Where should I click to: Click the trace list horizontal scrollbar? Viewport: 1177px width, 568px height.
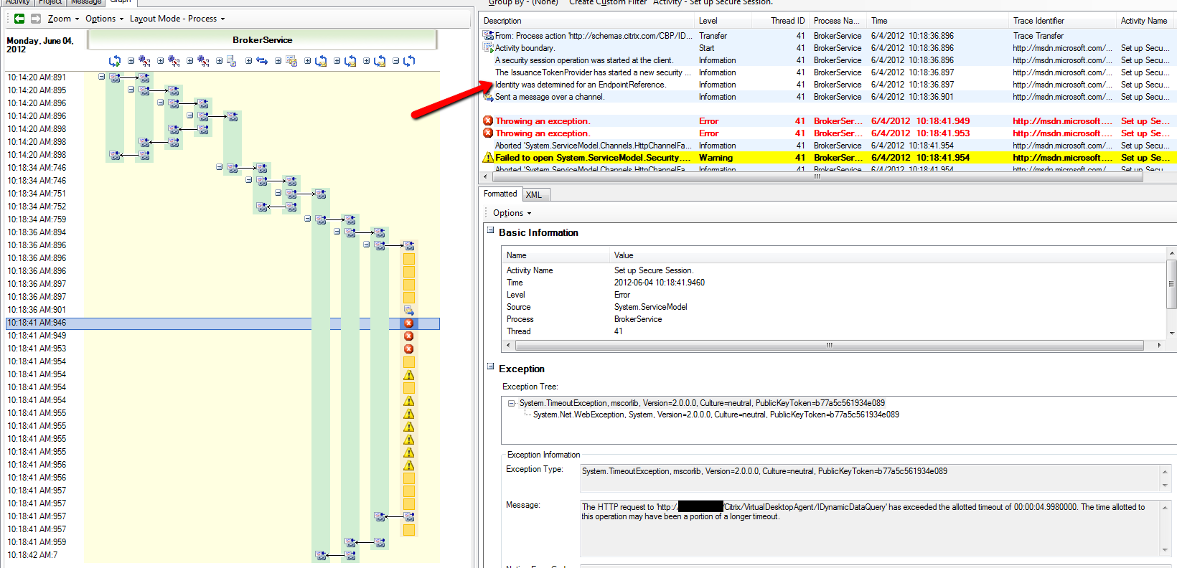(811, 176)
